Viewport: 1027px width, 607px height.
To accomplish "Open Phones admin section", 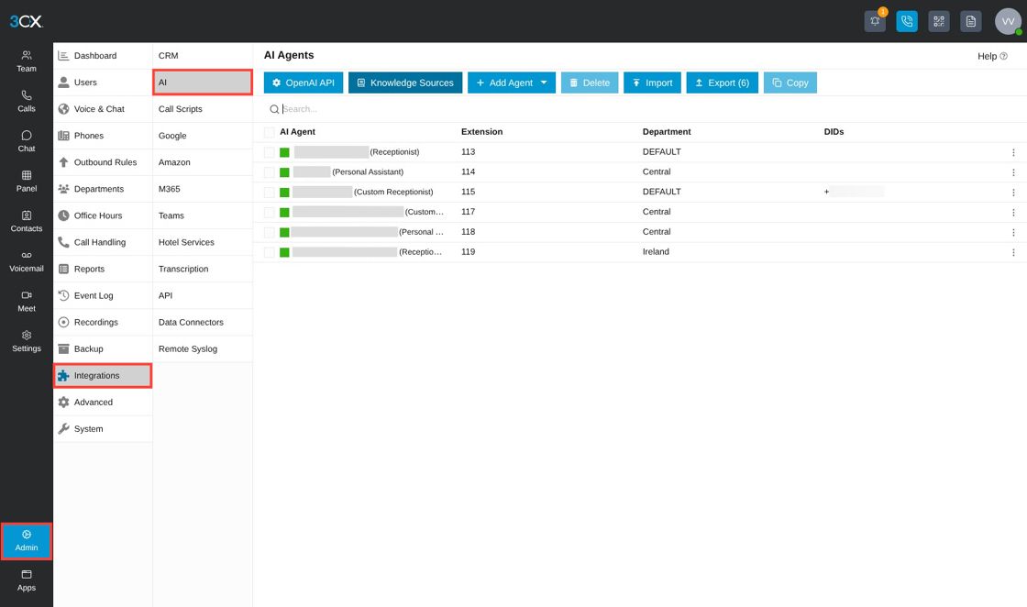I will coord(103,136).
